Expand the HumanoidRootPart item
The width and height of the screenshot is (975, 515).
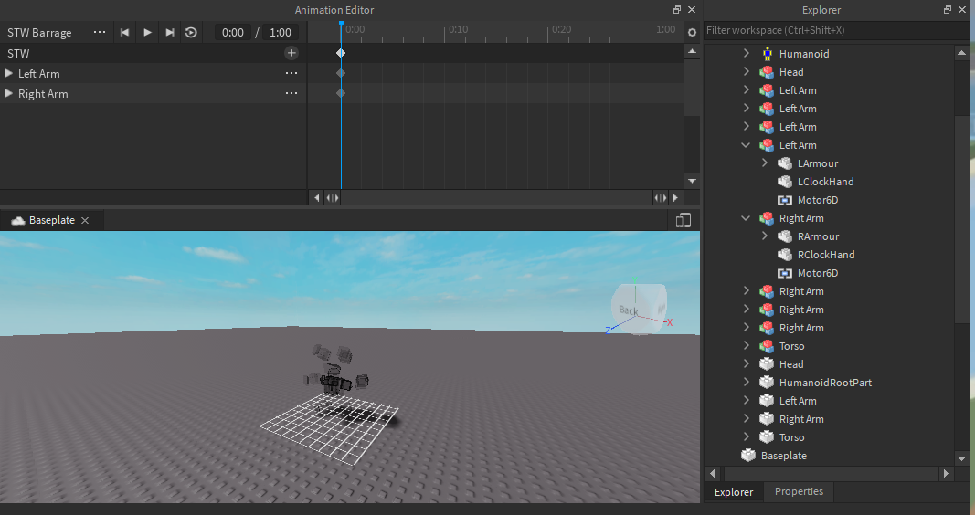[x=747, y=383]
